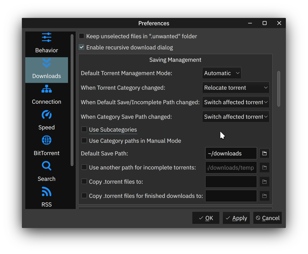Enable Use Category paths in Manual Mode
Screen dimensions: 308x254
click(84, 141)
